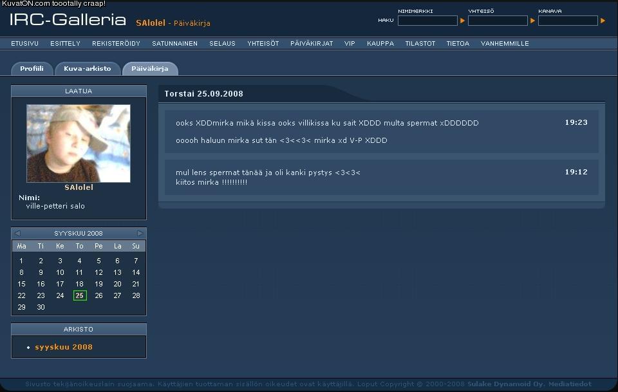Viewport: 618px width, 392px height.
Task: Open the Esittely menu item
Action: [x=65, y=43]
